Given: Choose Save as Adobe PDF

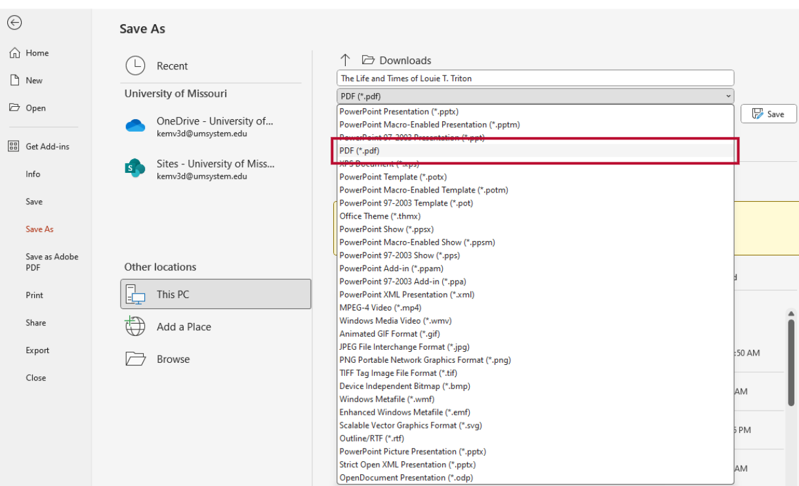Looking at the screenshot, I should click(52, 262).
